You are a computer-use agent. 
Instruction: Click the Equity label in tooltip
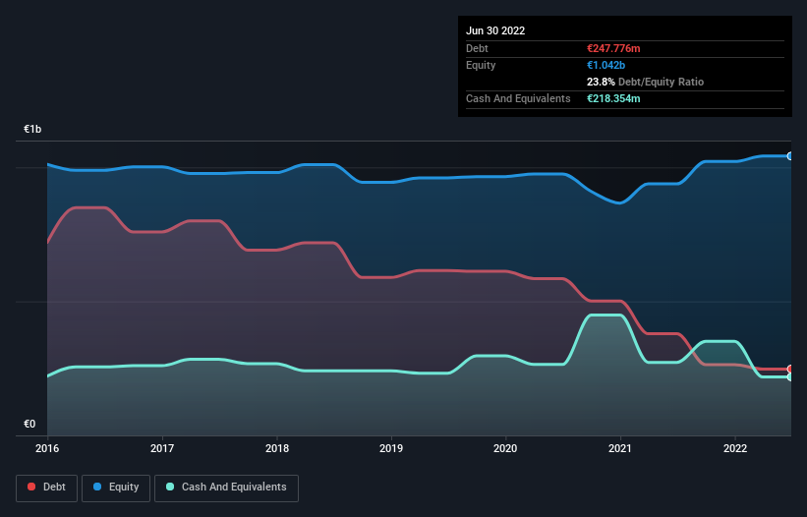pos(481,65)
